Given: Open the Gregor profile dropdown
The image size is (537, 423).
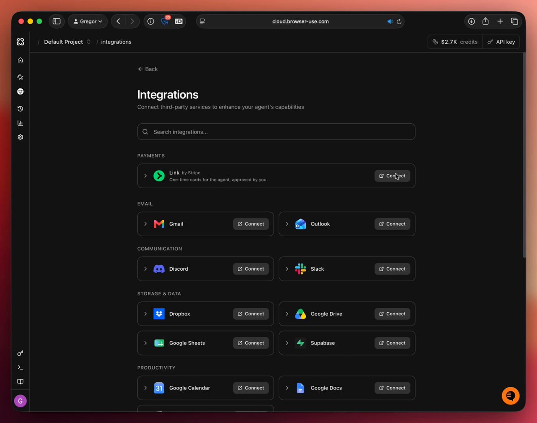Looking at the screenshot, I should (x=88, y=21).
